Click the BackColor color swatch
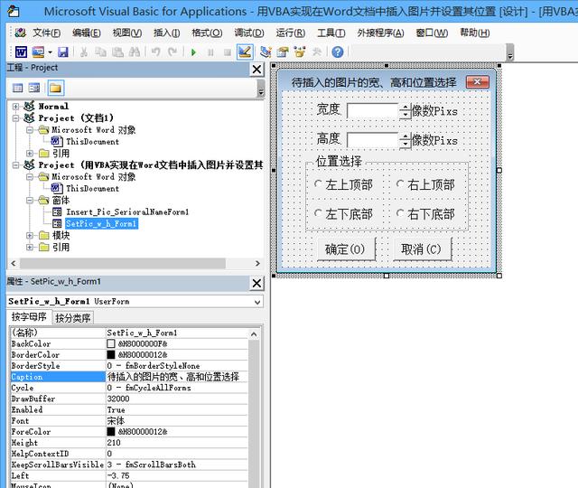 pyautogui.click(x=110, y=343)
